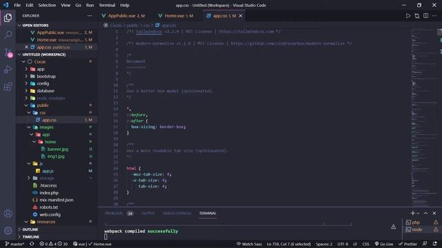Change end of line sequence LF
Viewport: 442px width, 248px height.
pyautogui.click(x=355, y=244)
